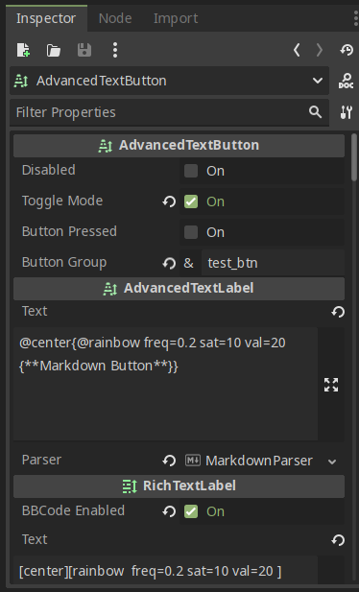The height and width of the screenshot is (592, 359).
Task: Open property display options tools icon
Action: (347, 112)
